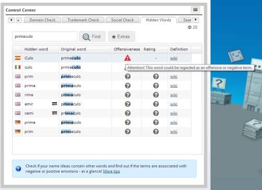The image size is (262, 190).
Task: Open the Extras button
Action: tap(122, 37)
